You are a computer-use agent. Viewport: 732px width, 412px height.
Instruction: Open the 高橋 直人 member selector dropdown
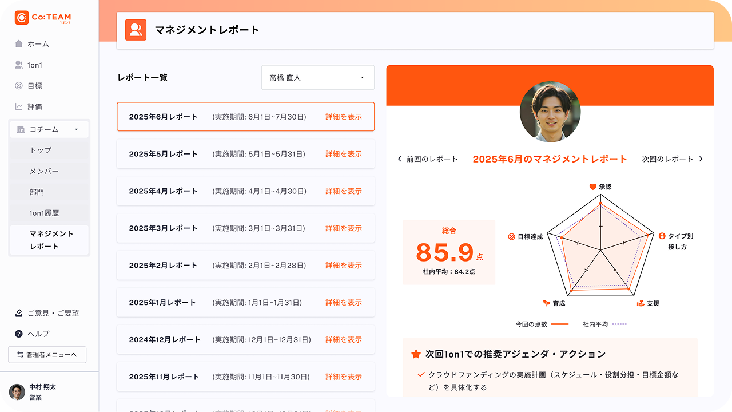[x=318, y=77]
